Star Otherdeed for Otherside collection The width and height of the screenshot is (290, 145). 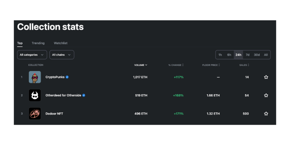[266, 95]
